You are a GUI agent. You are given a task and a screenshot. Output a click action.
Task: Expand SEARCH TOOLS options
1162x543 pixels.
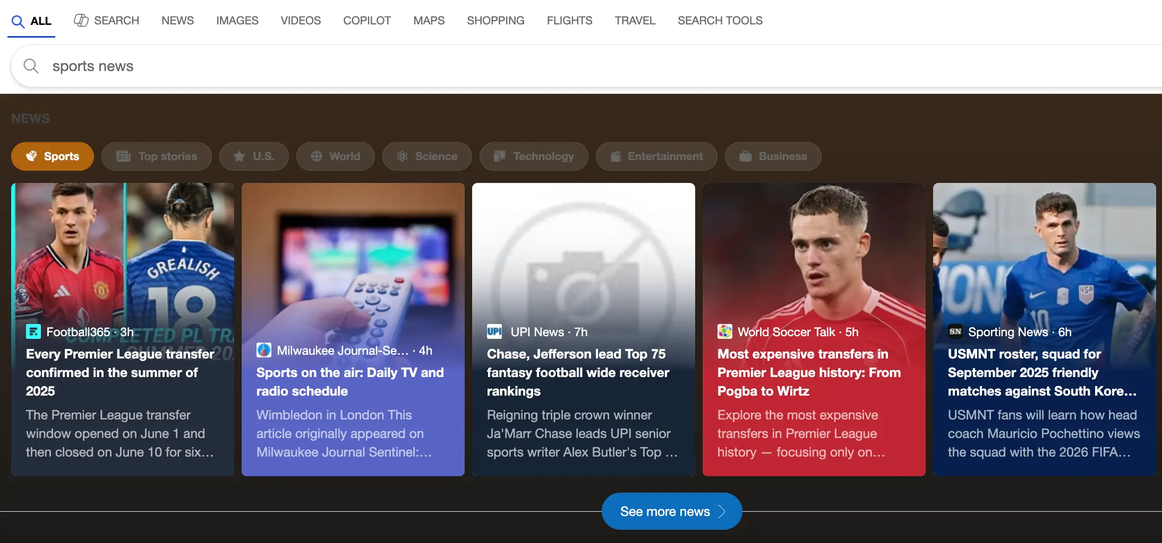point(720,20)
